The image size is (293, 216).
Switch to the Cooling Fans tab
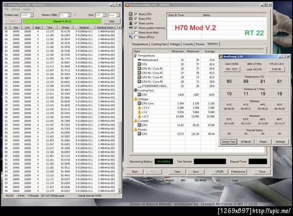pos(159,44)
